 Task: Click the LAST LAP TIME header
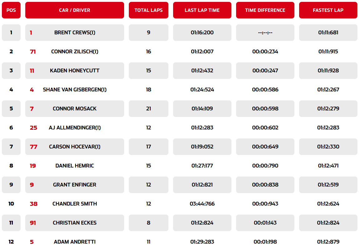[x=202, y=10]
